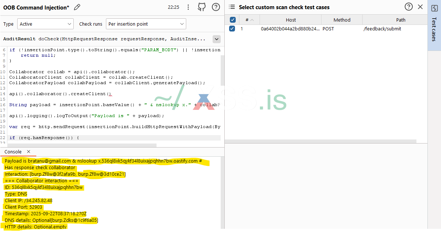Click the 'Collaborator collab = api().collaborator()' code line
The width and height of the screenshot is (441, 231).
[72, 72]
